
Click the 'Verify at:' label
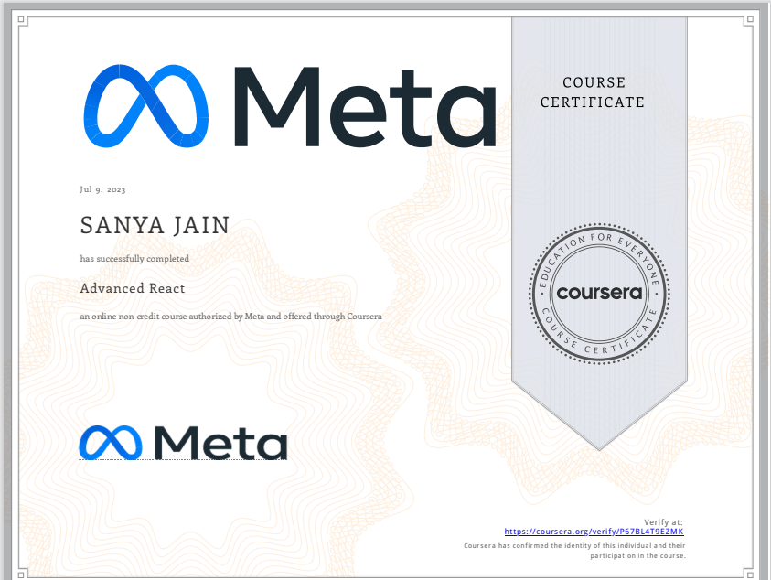click(663, 522)
